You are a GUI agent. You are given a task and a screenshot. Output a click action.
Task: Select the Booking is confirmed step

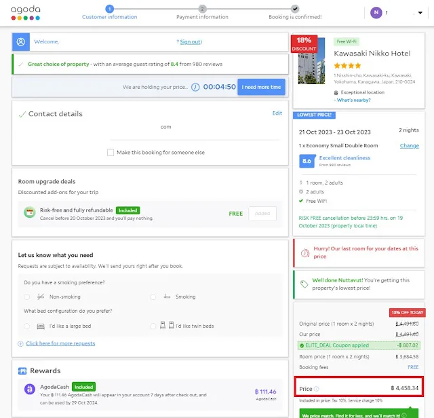(x=295, y=13)
